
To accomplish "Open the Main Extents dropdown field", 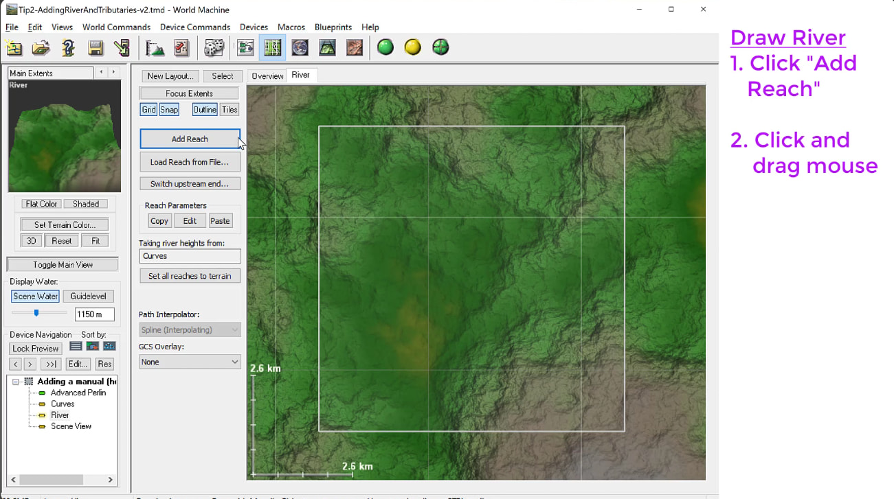I will point(50,73).
